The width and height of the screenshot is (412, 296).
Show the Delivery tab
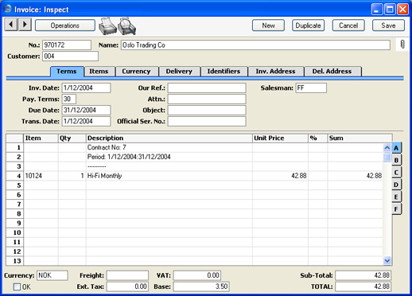click(179, 72)
